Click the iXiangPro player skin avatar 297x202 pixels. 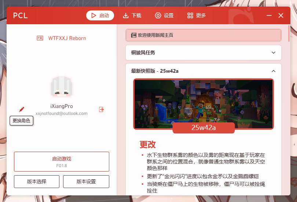pos(61,87)
